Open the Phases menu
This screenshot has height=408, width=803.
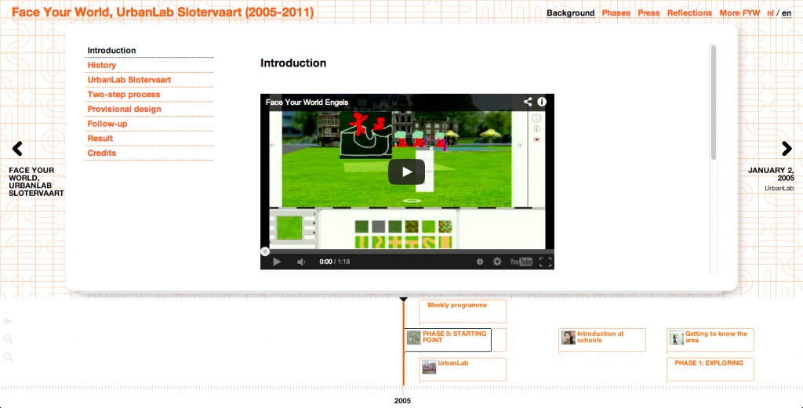tap(616, 13)
